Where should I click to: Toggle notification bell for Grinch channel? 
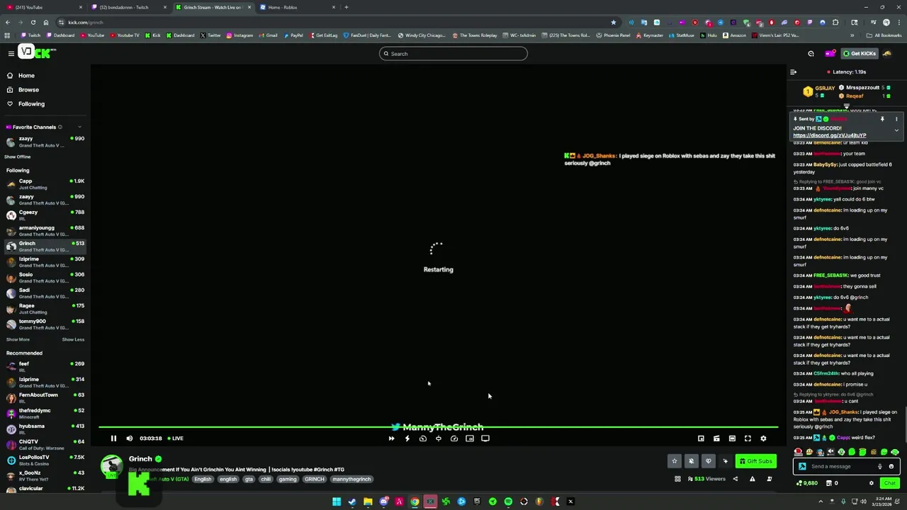click(x=692, y=461)
